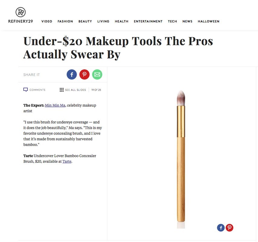Share via large red Pinterest icon
The width and height of the screenshot is (258, 242).
coord(84,74)
